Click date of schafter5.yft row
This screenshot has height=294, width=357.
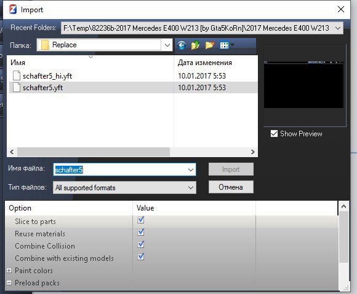pos(202,88)
